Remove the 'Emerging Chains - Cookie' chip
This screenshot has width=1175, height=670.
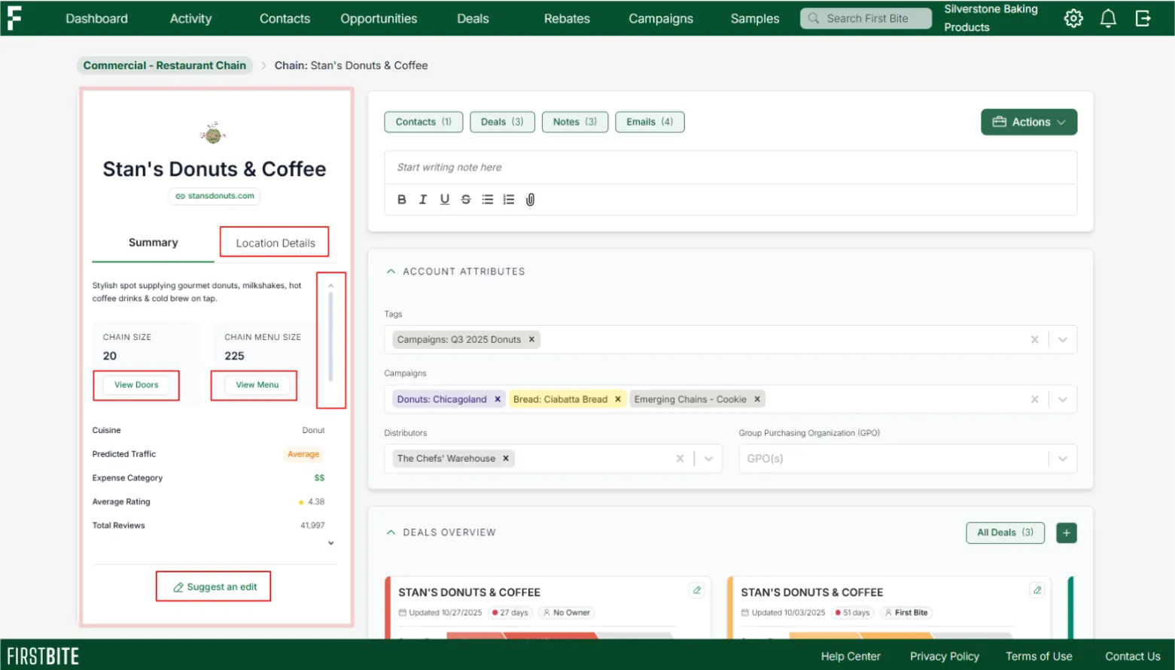(x=757, y=399)
